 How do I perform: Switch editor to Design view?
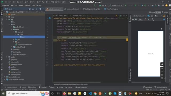point(165,12)
